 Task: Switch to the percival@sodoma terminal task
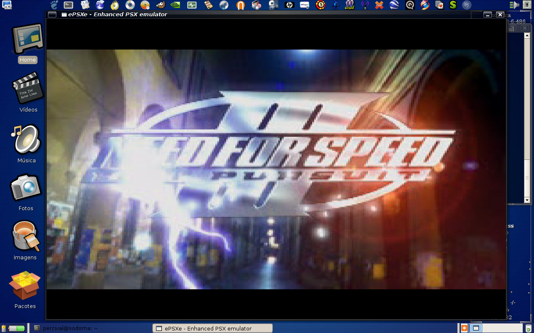click(x=67, y=328)
